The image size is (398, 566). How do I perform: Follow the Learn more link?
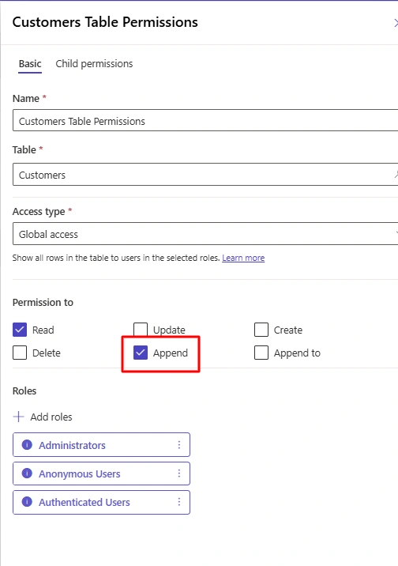[x=243, y=258]
